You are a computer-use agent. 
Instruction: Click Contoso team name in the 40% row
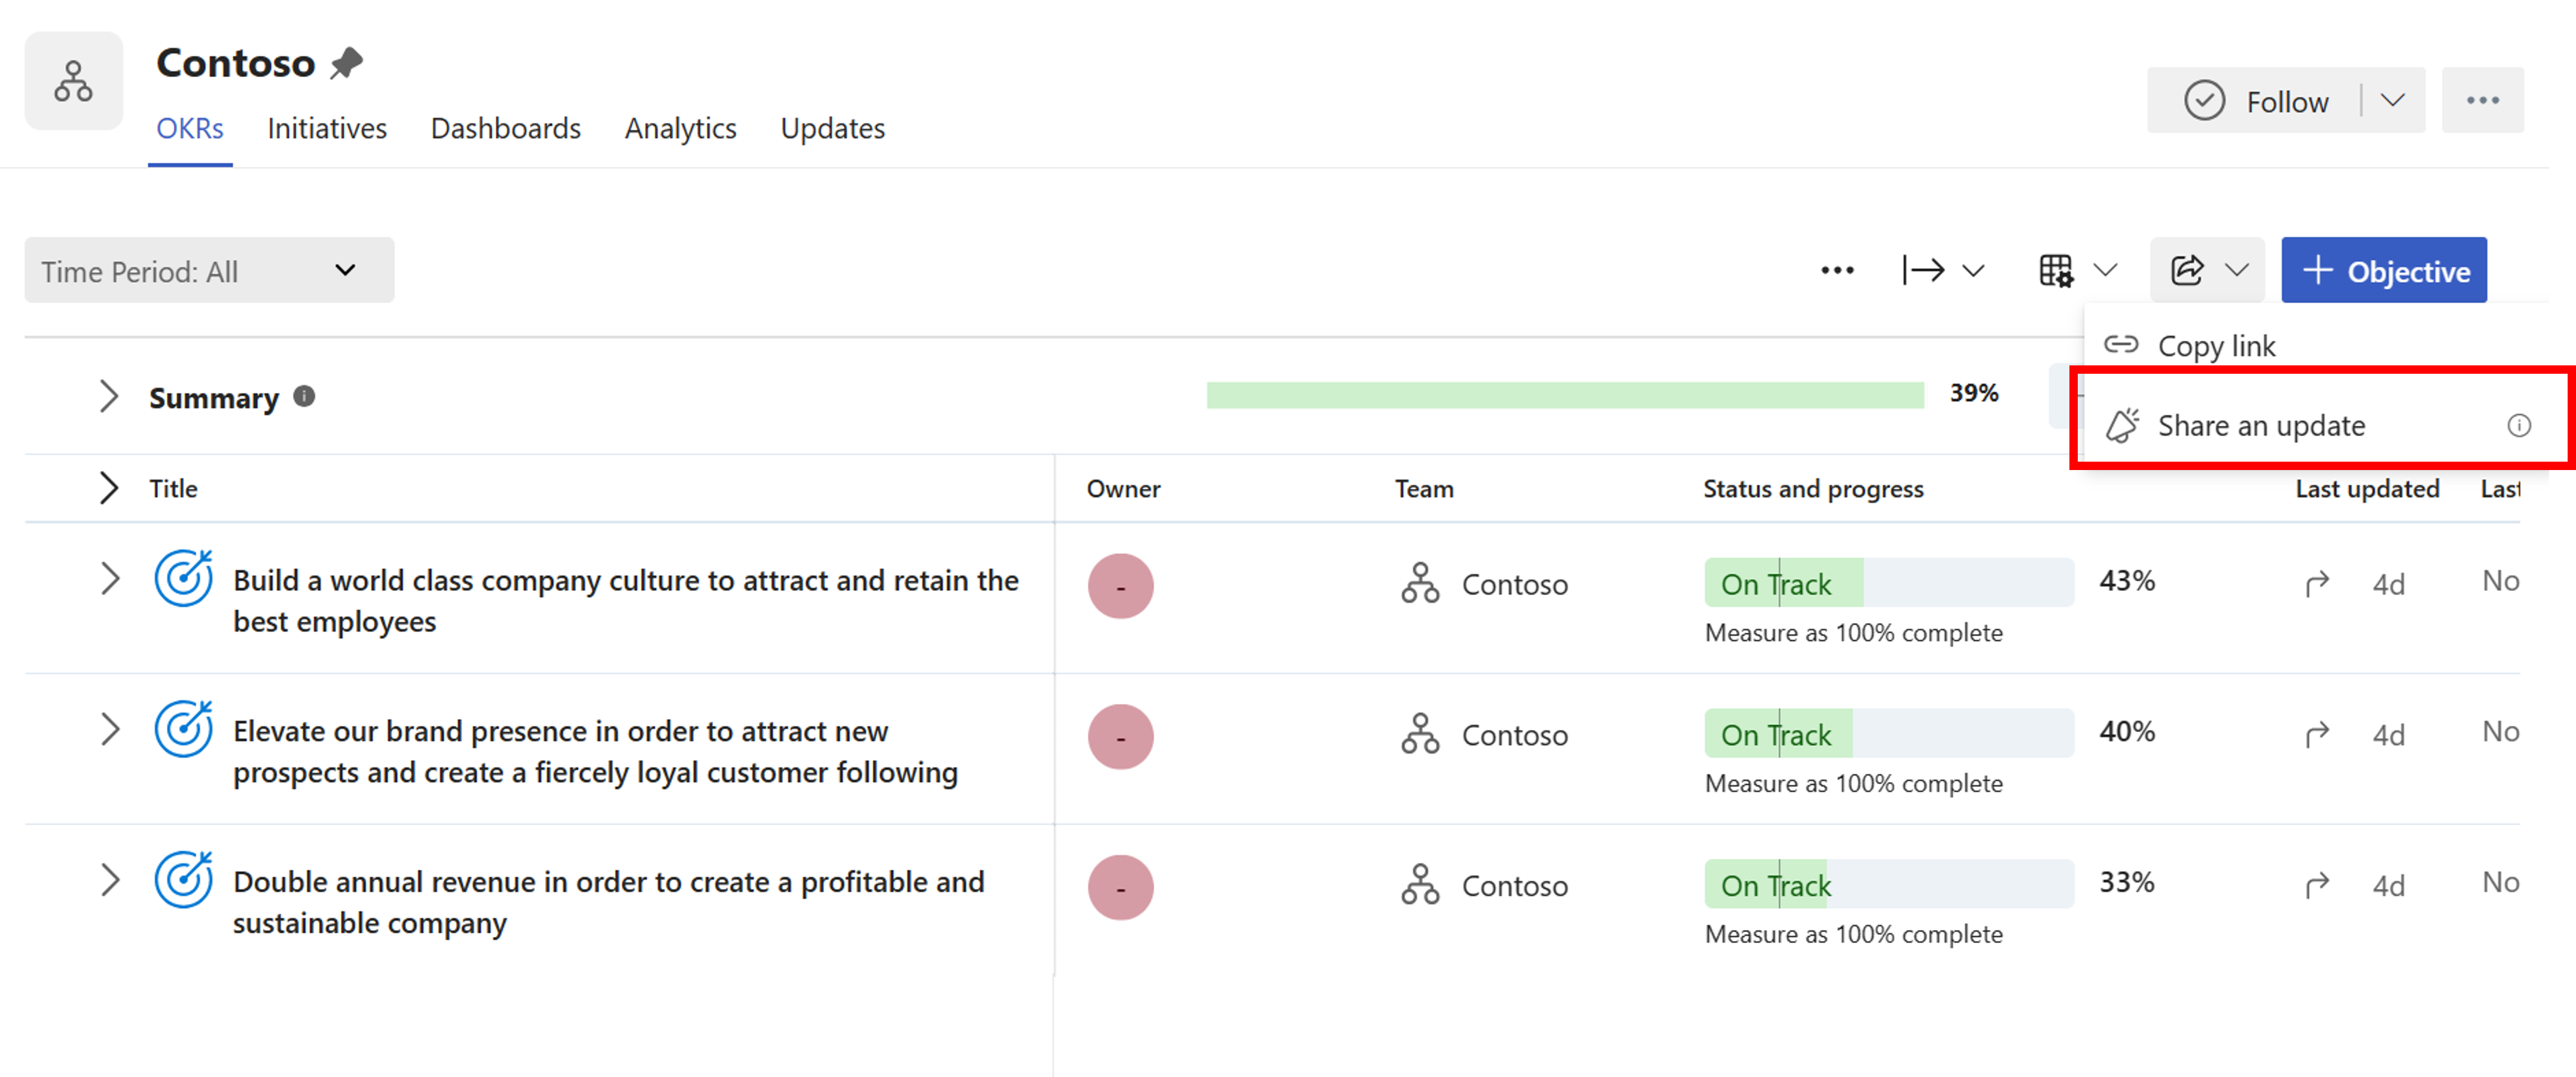[x=1514, y=736]
